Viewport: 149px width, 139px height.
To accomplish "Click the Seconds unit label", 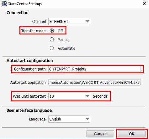I will [100, 96].
